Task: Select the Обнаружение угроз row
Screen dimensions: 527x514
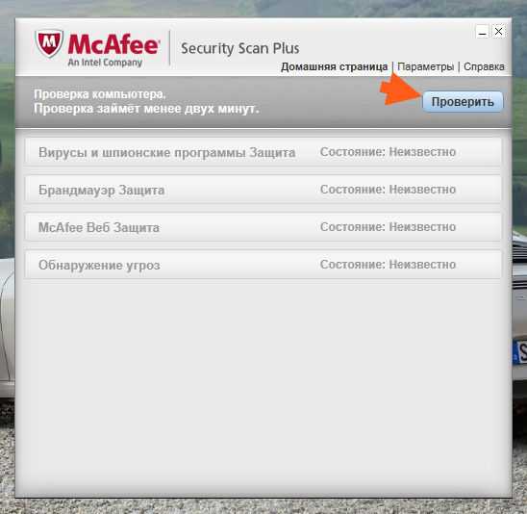Action: coord(263,265)
